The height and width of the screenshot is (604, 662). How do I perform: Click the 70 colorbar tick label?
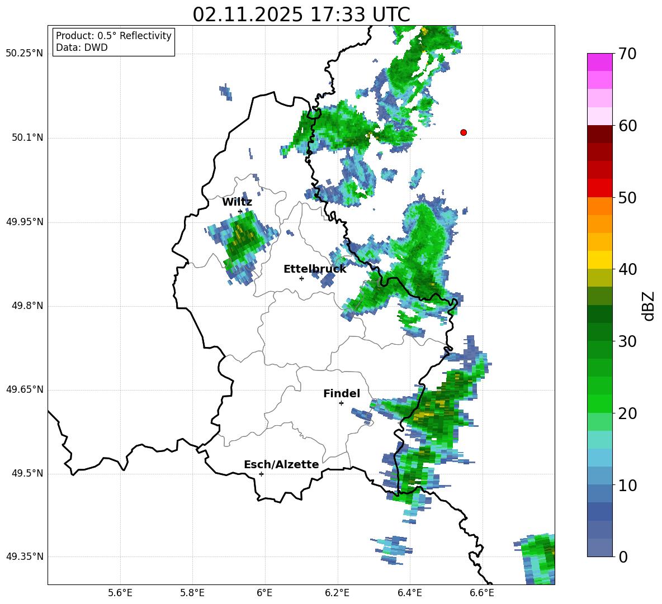pos(627,54)
